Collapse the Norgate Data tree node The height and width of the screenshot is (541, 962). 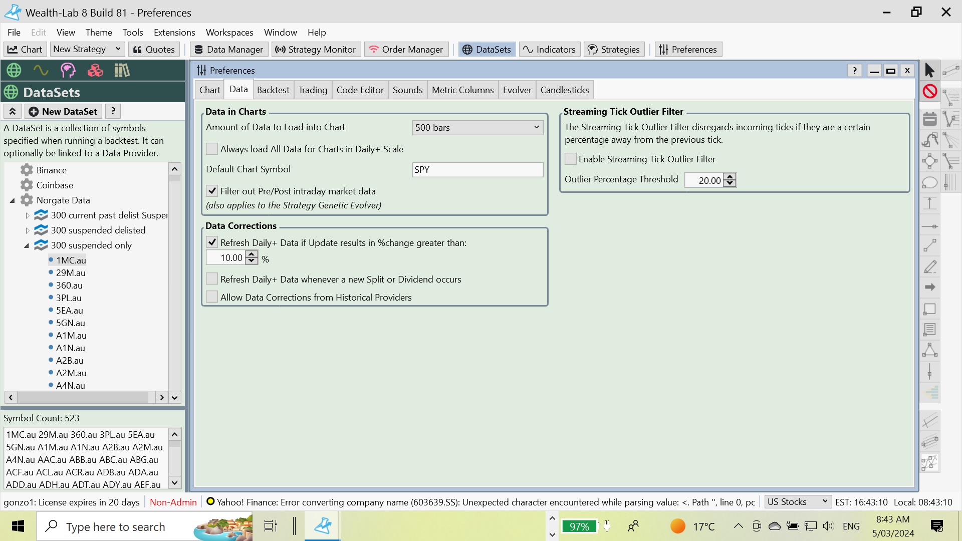(x=13, y=200)
